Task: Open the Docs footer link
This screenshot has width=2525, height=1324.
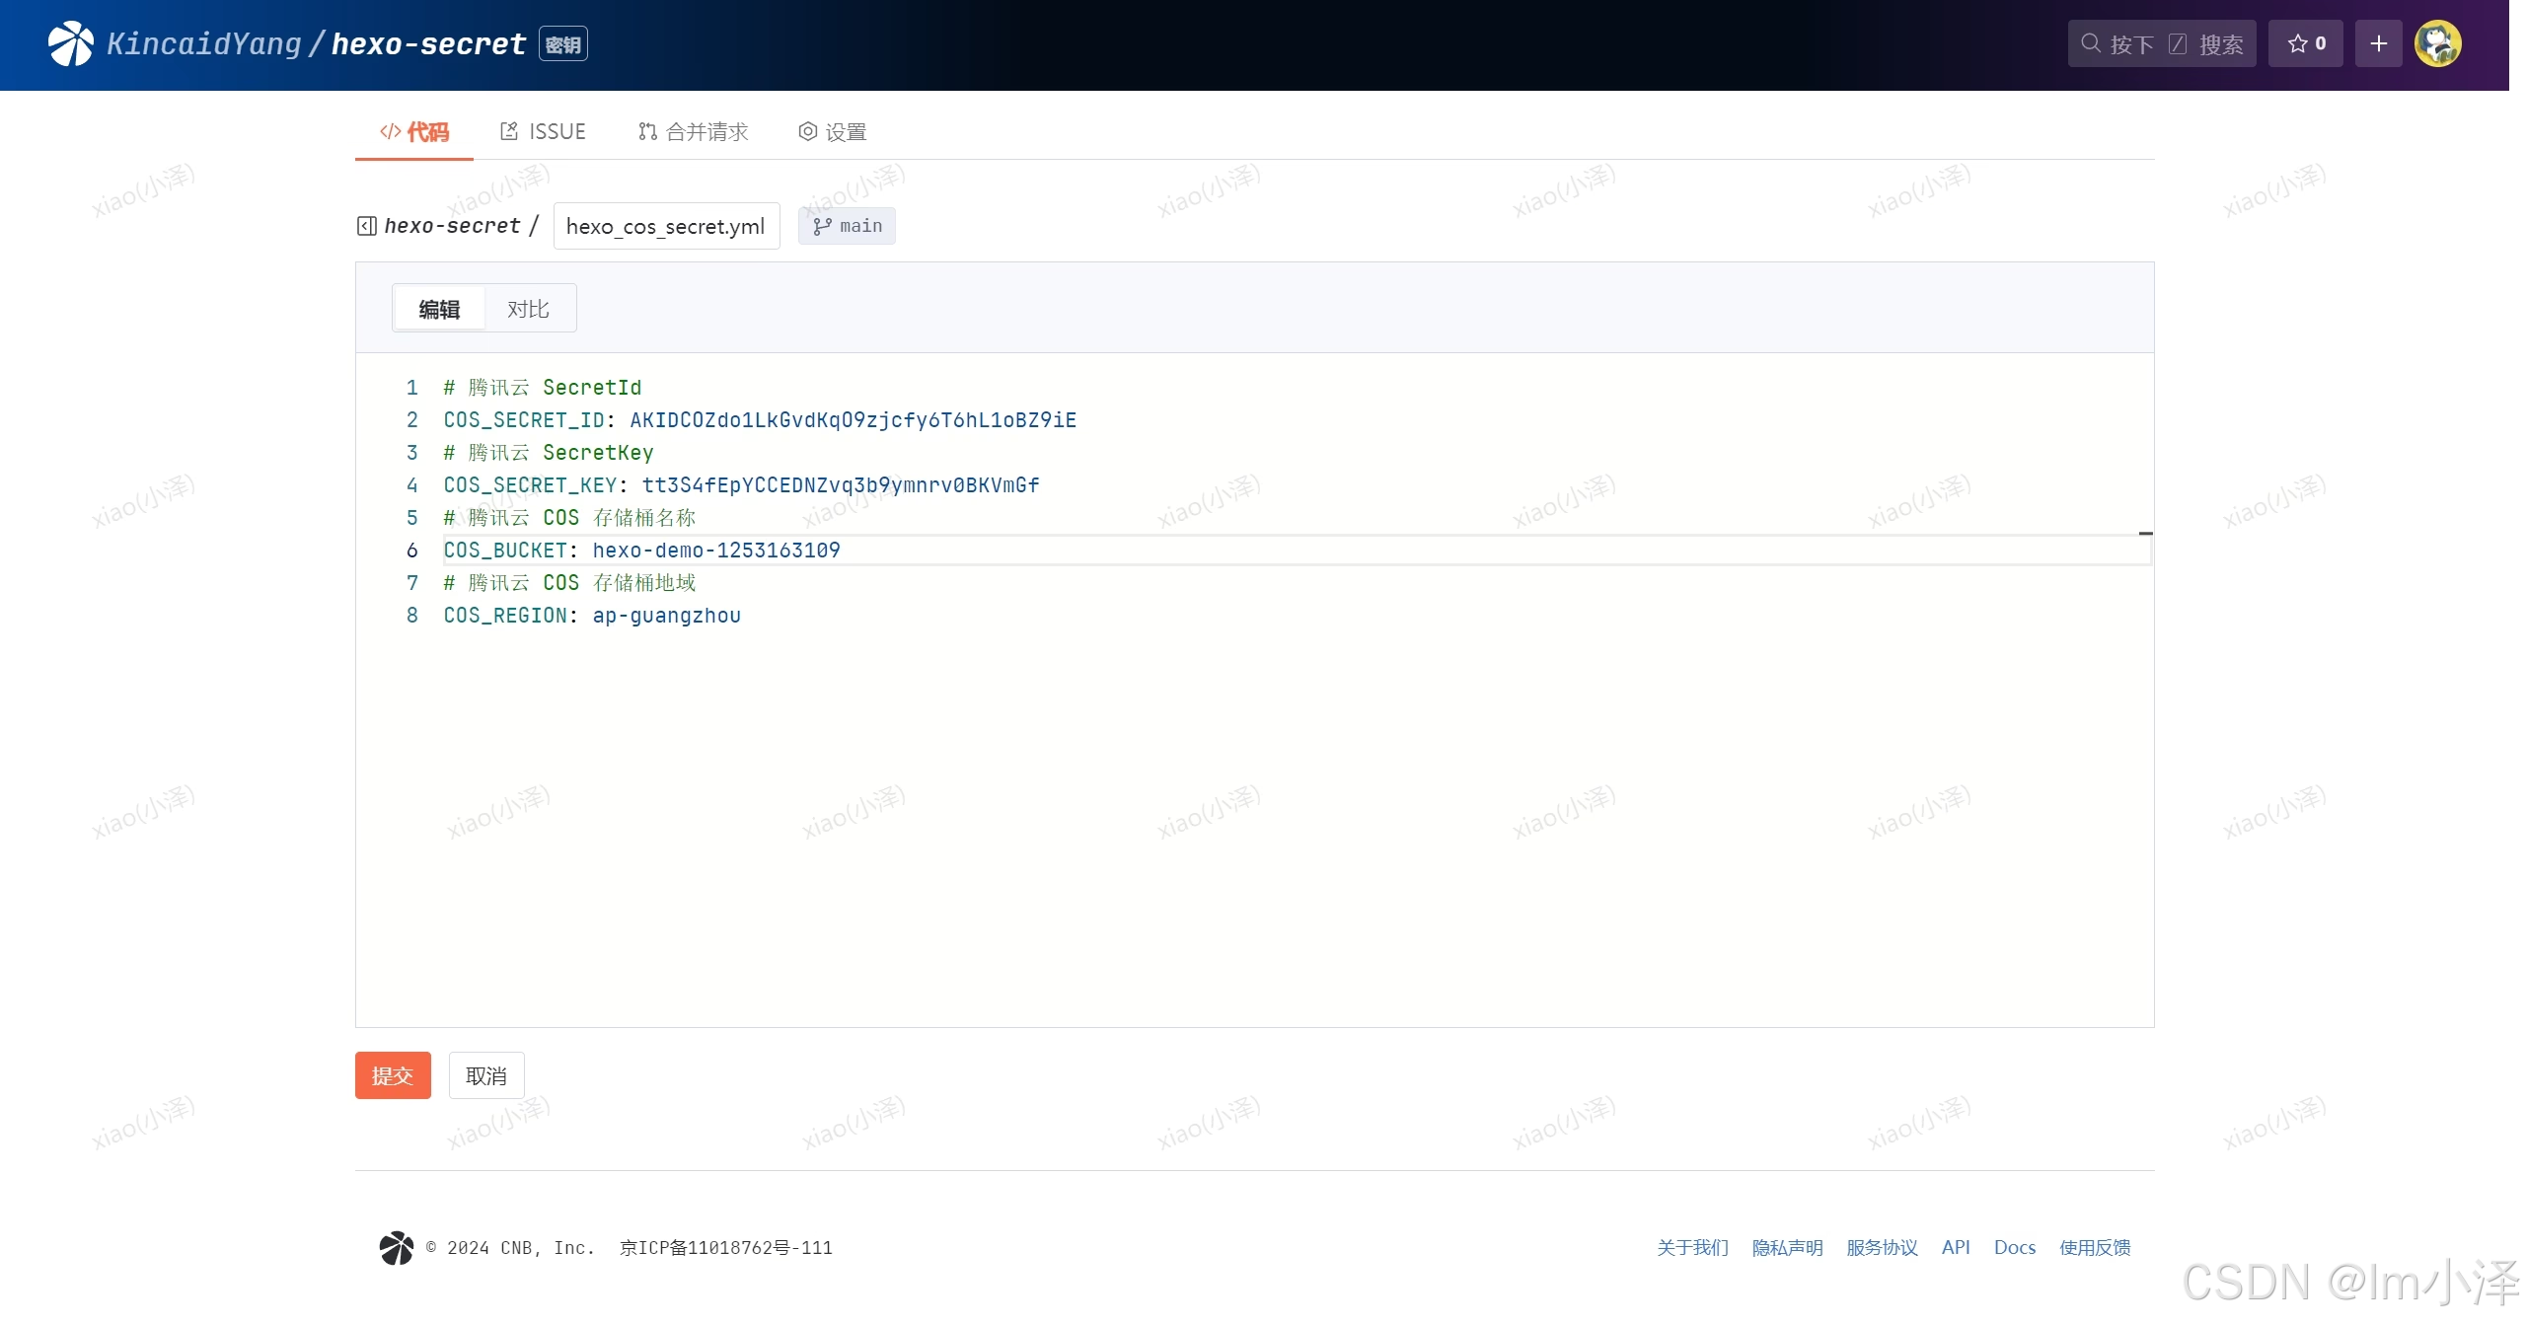Action: 2015,1248
